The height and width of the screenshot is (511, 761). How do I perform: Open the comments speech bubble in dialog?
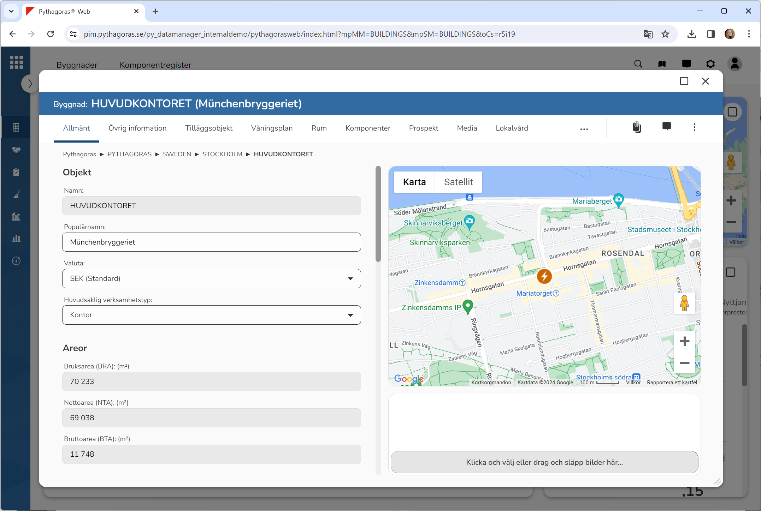coord(666,126)
